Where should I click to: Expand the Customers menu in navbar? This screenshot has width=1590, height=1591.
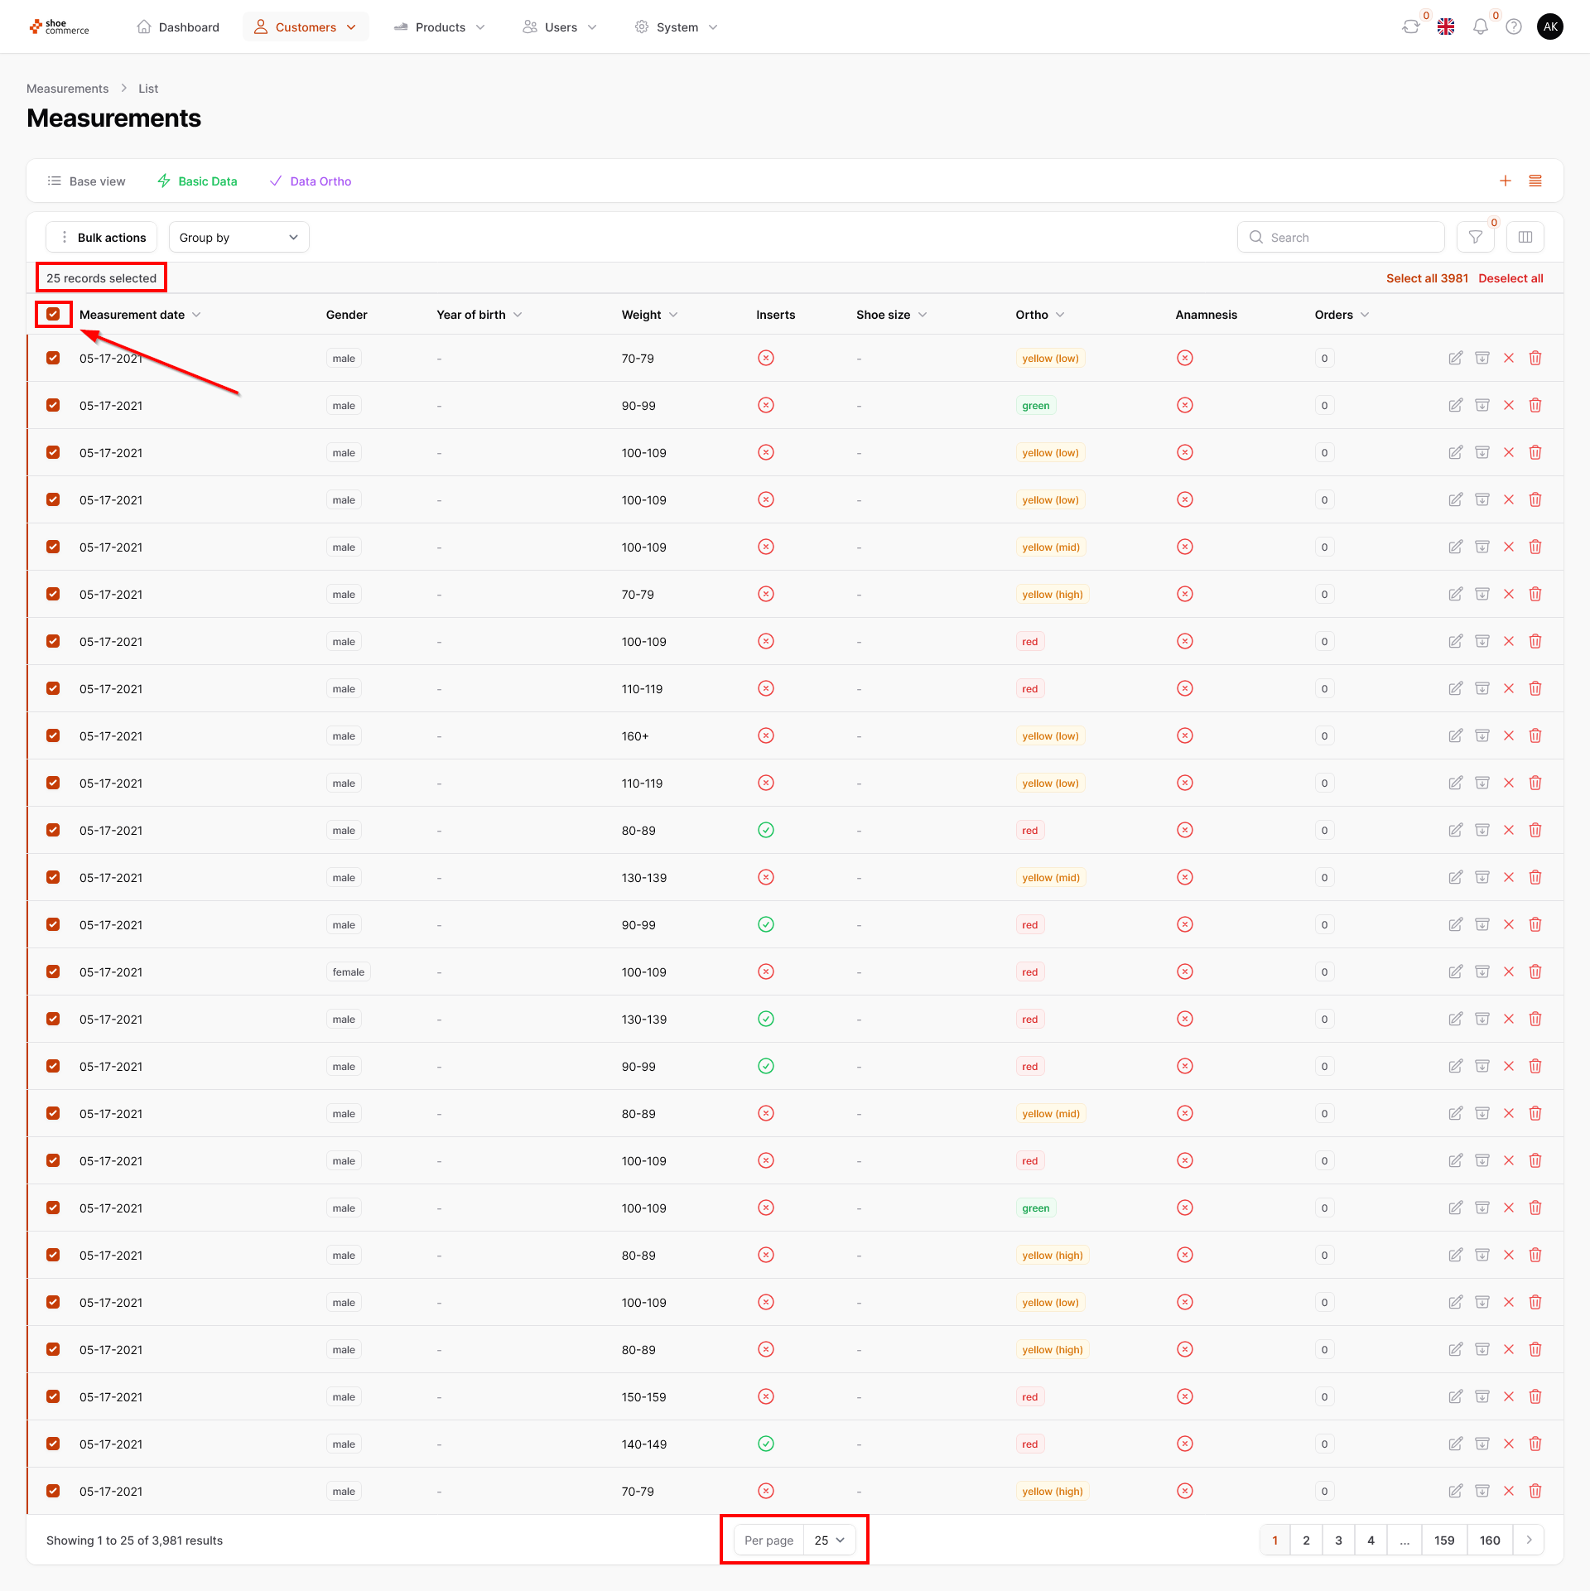(x=306, y=27)
